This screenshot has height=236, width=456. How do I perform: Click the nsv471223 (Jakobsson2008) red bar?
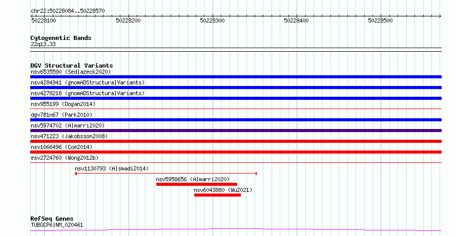click(x=236, y=141)
